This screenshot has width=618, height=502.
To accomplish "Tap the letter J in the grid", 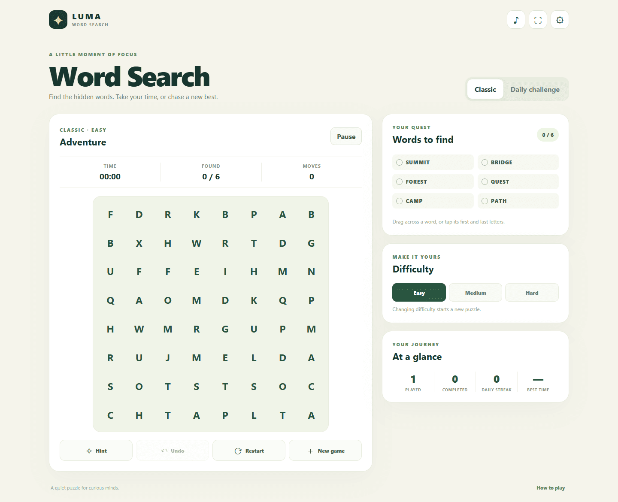I will point(168,358).
